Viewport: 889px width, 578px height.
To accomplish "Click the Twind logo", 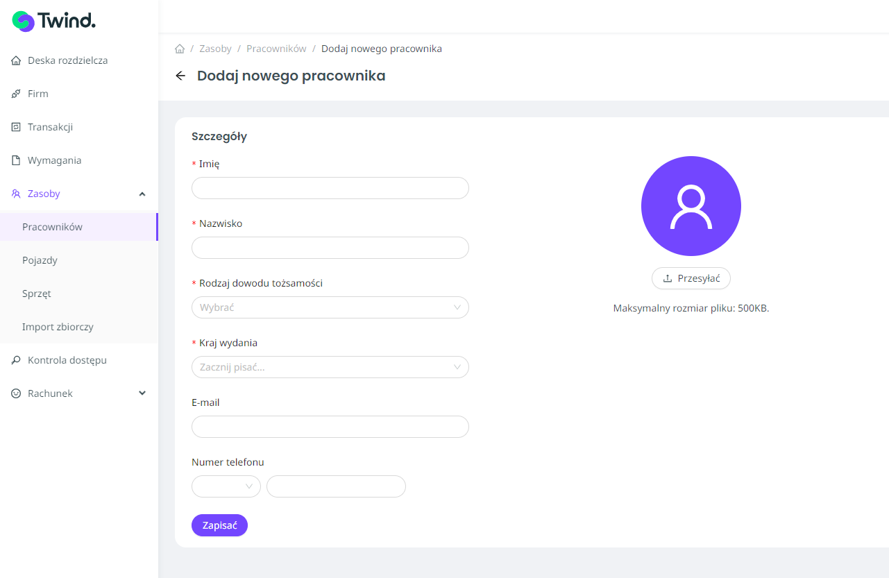I will click(x=54, y=21).
